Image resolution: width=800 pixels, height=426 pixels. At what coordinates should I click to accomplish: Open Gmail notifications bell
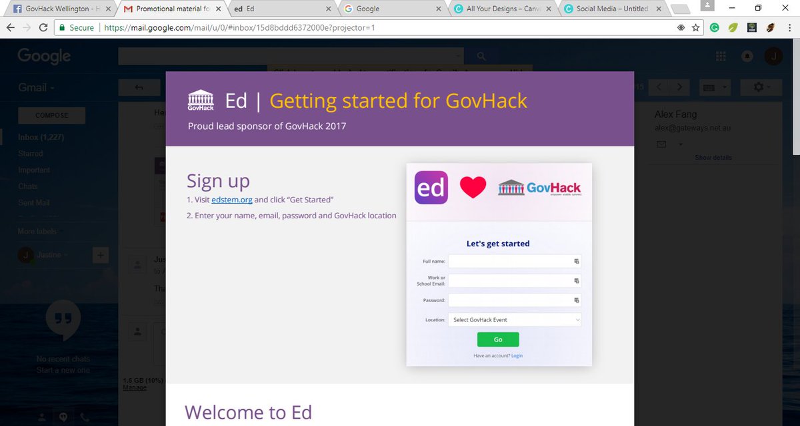[x=747, y=57]
